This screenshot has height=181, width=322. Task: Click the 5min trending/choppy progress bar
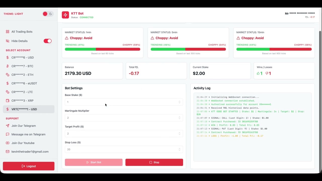click(x=188, y=49)
